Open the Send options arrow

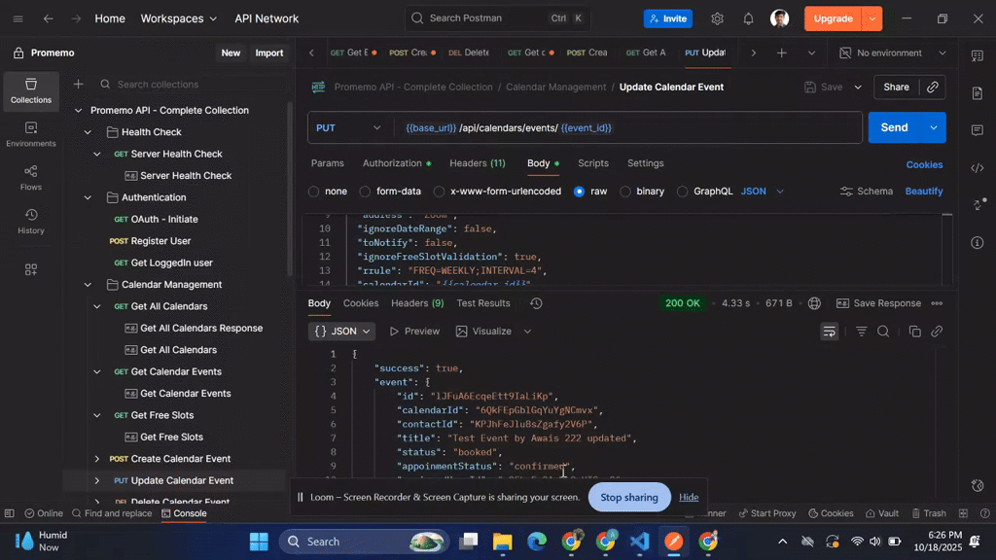(x=934, y=127)
